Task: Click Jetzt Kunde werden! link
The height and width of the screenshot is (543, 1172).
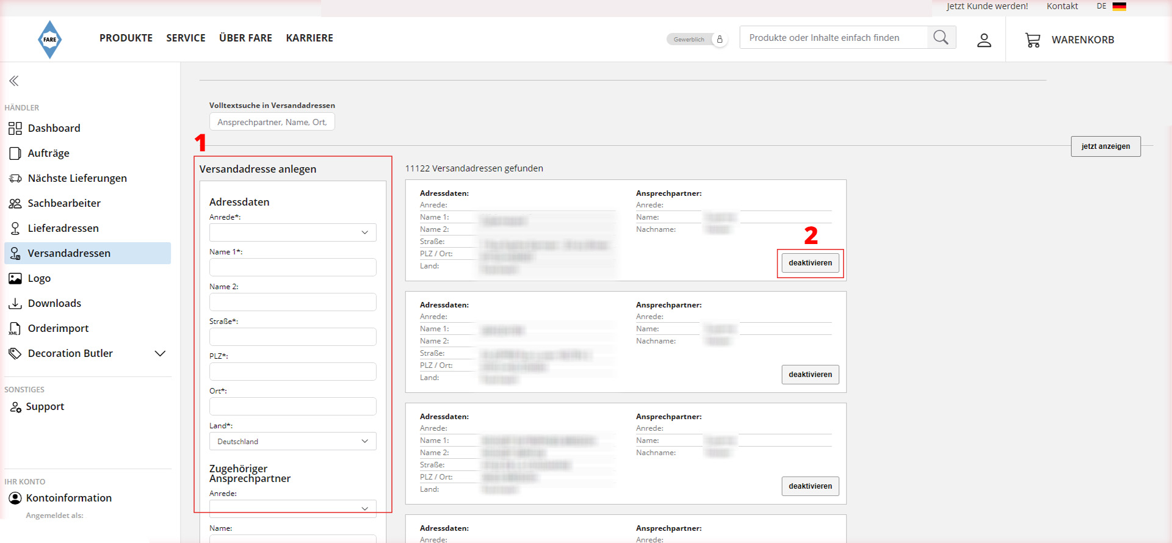Action: click(x=987, y=6)
